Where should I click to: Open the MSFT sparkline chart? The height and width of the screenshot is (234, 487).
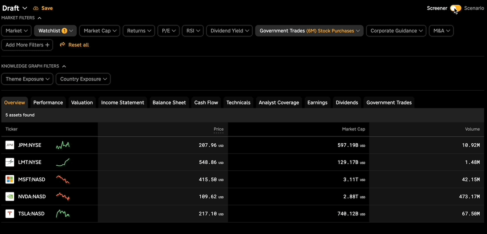[x=63, y=179]
